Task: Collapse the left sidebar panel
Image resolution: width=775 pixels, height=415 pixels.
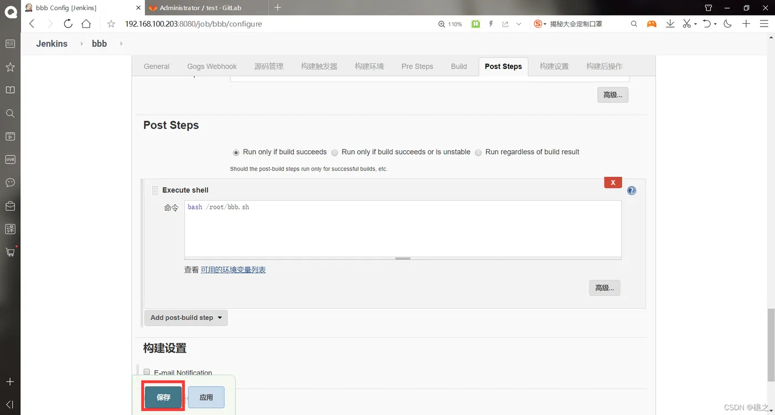Action: [10, 405]
